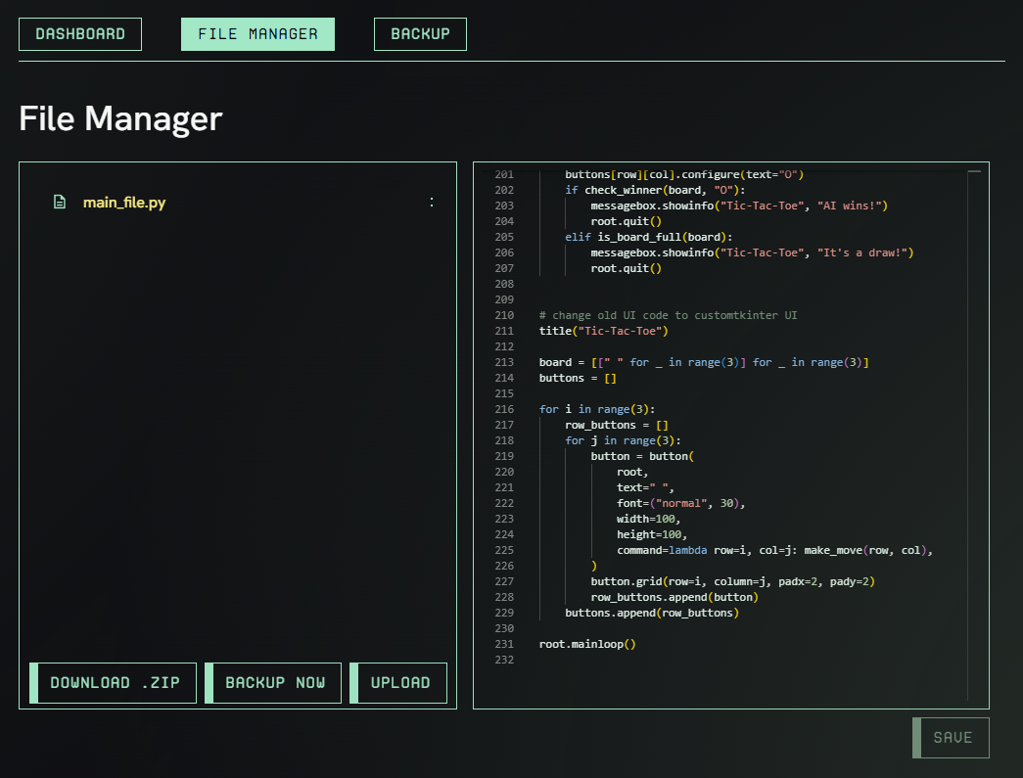Open the BACKUP tab
This screenshot has height=778, width=1023.
coord(420,33)
